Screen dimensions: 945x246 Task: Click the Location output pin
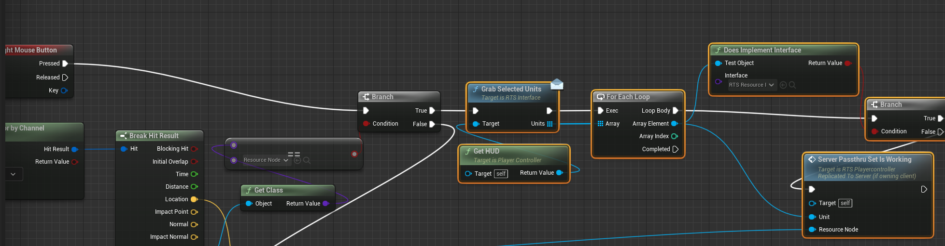(194, 199)
